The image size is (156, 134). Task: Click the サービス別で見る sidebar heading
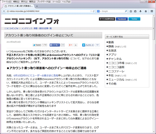pyautogui.click(x=115, y=37)
